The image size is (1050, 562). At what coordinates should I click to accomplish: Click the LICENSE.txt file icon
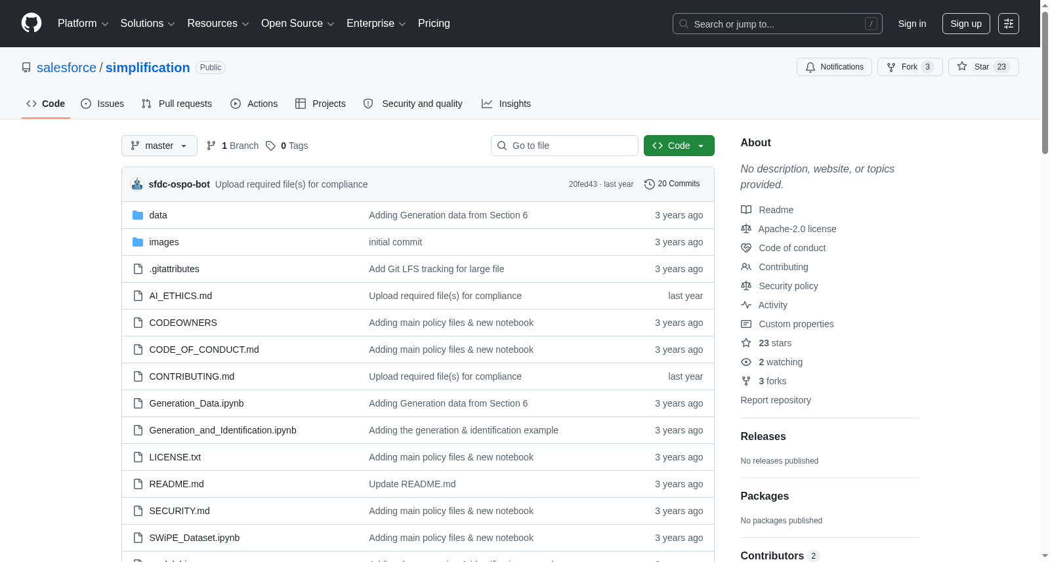138,457
